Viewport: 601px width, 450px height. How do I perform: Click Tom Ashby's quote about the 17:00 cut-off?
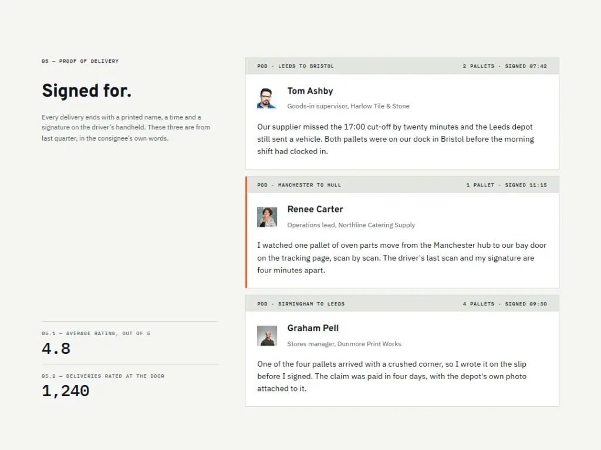pyautogui.click(x=396, y=139)
